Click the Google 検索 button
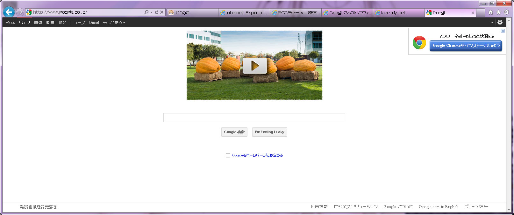The height and width of the screenshot is (215, 514). (x=234, y=132)
